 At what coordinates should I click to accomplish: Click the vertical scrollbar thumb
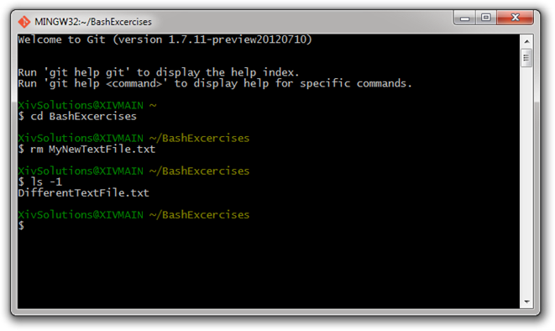coord(526,58)
